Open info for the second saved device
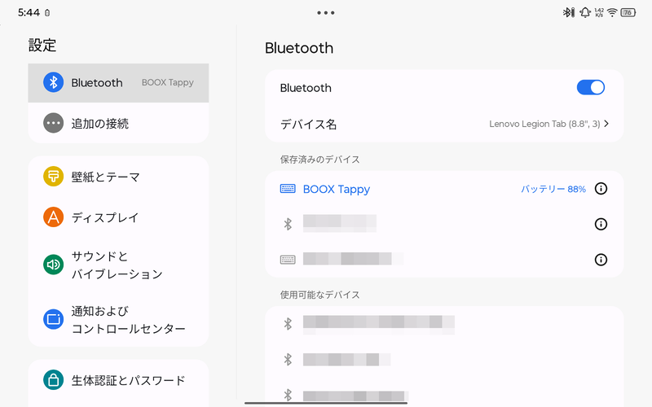 point(601,225)
